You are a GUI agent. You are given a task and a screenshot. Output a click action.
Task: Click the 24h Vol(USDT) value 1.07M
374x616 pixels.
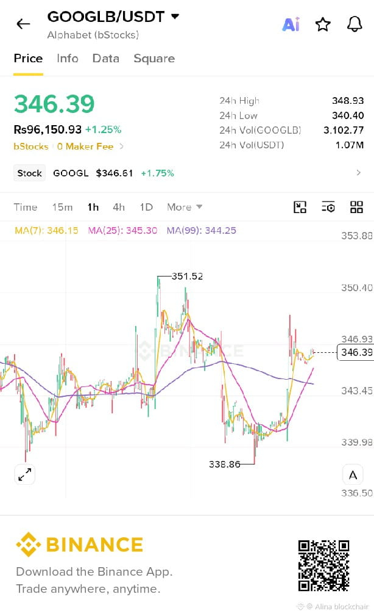tap(349, 145)
